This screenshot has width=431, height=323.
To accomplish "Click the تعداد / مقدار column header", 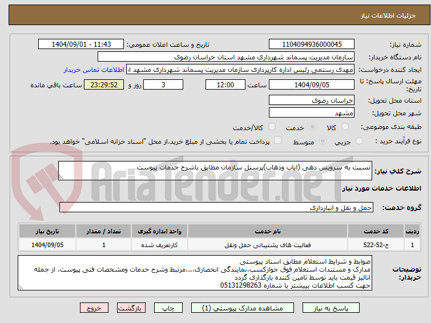I will point(104,231).
